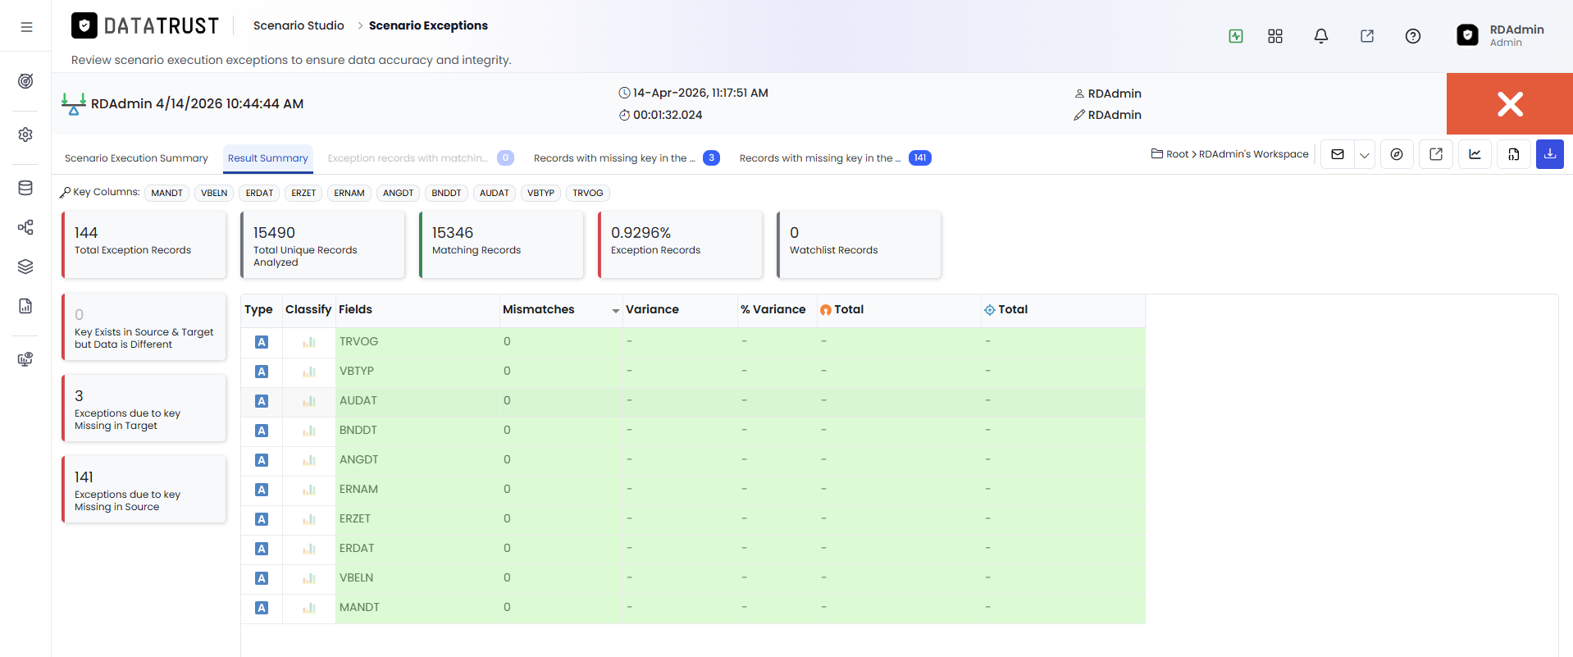Click the TRVOG key column chip

point(588,194)
